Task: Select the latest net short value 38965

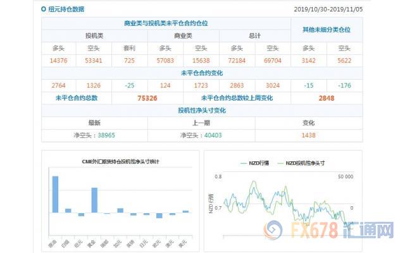Action: click(106, 135)
